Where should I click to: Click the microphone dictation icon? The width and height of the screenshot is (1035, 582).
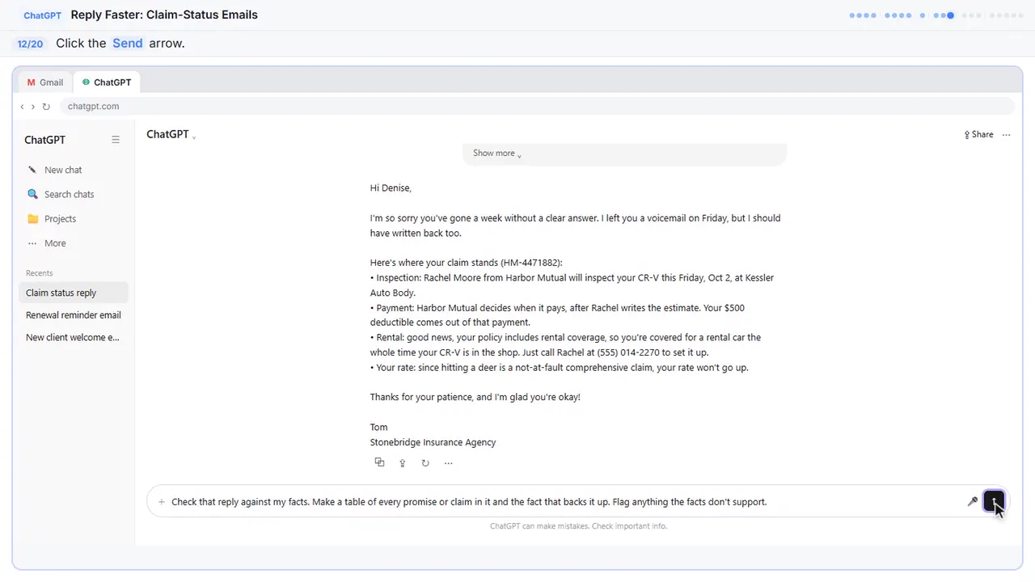pos(973,502)
